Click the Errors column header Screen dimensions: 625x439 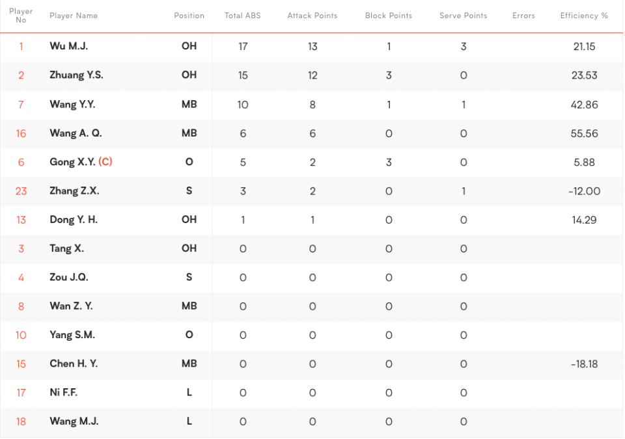(x=523, y=16)
